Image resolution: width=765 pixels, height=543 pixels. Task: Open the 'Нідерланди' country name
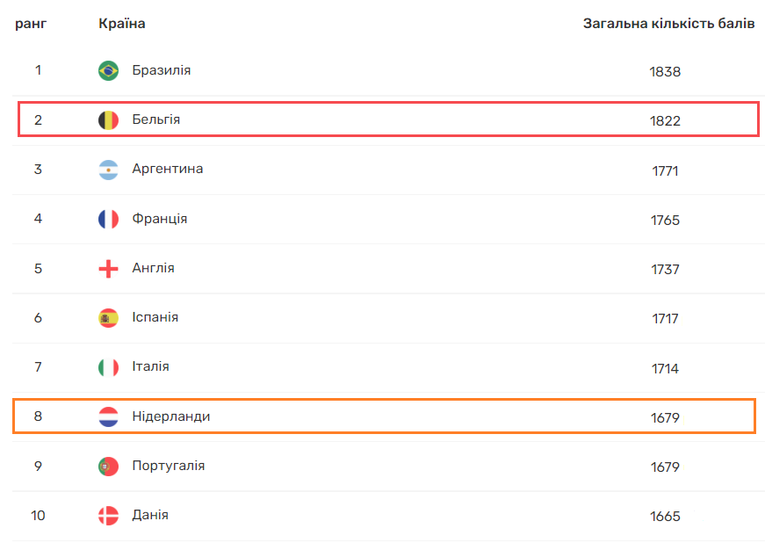pyautogui.click(x=171, y=416)
